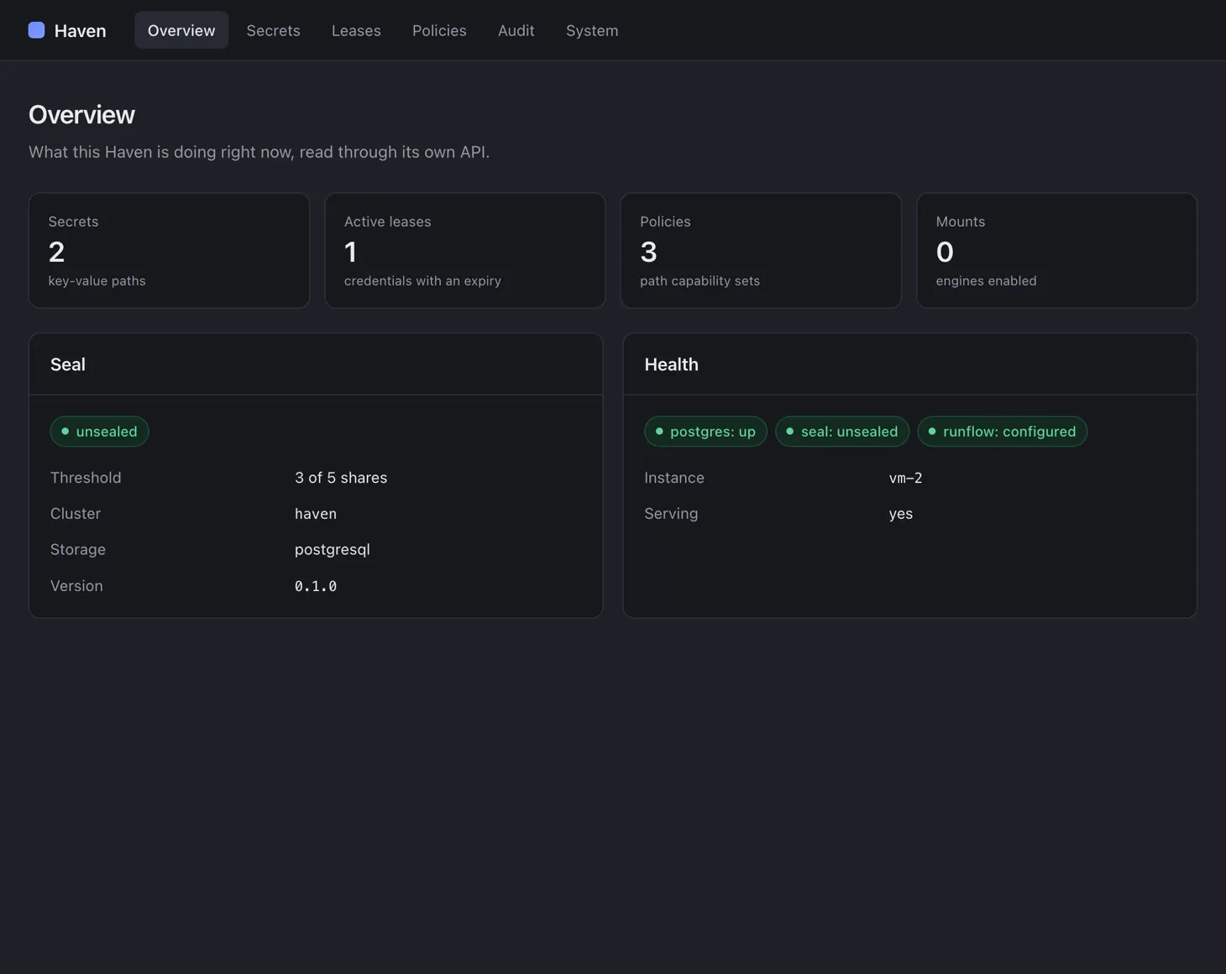The image size is (1226, 974).
Task: Click the subtitle about Haven's own API
Action: [x=259, y=152]
